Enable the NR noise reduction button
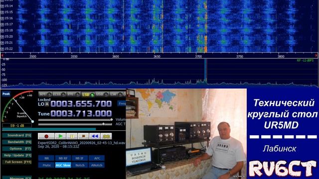 pos(46,158)
